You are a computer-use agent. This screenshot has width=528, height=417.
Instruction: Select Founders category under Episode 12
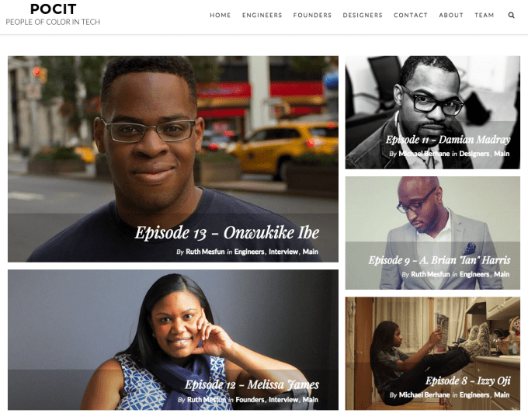(x=250, y=399)
